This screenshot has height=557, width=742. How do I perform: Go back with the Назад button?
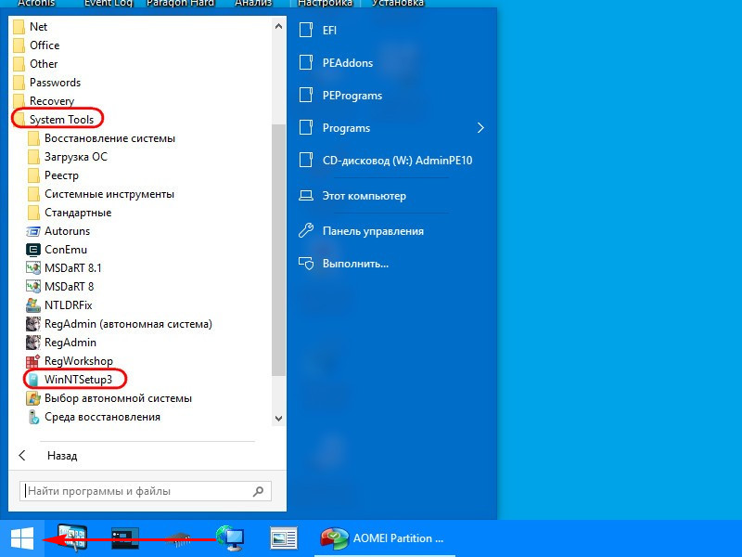click(47, 456)
